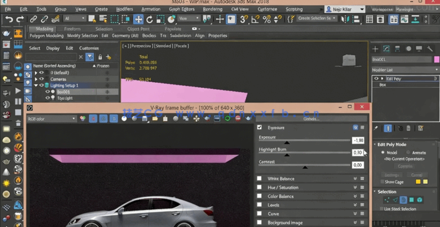This screenshot has width=440, height=227.
Task: Activate the Select and Scale tool
Action: 160,19
